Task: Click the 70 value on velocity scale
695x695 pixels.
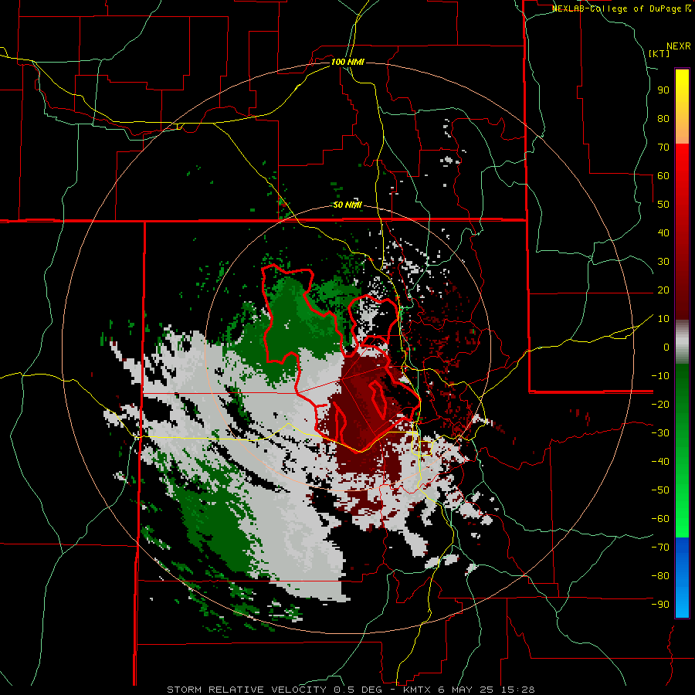Action: pyautogui.click(x=663, y=147)
